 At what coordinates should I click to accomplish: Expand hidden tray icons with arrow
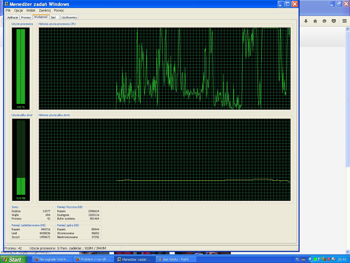(x=310, y=259)
